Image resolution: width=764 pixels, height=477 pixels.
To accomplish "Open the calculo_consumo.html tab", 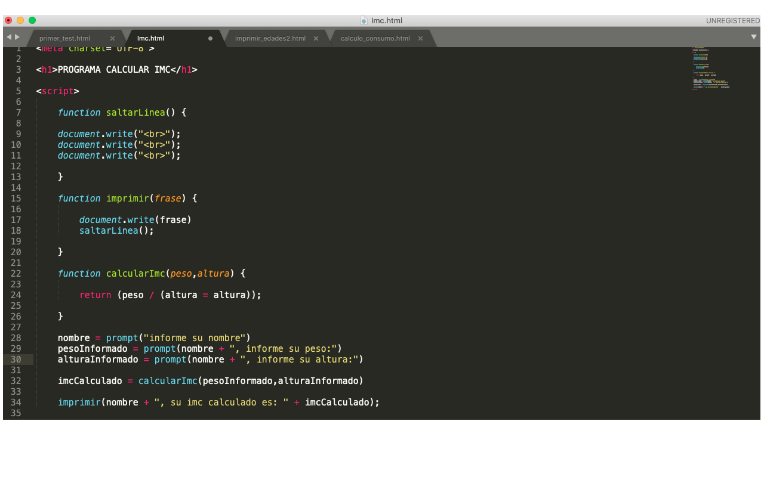I will [375, 38].
